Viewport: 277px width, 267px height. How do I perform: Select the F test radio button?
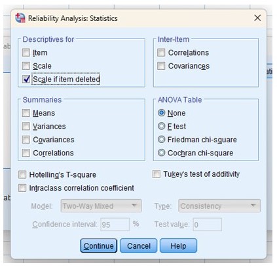(161, 126)
